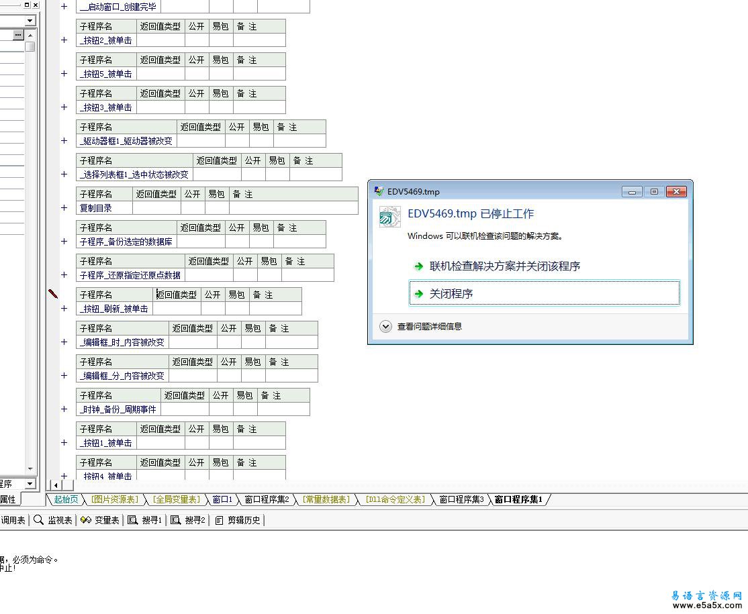Image resolution: width=748 pixels, height=614 pixels.
Task: Minimize the EDV5469.tmp dialog window
Action: (632, 192)
